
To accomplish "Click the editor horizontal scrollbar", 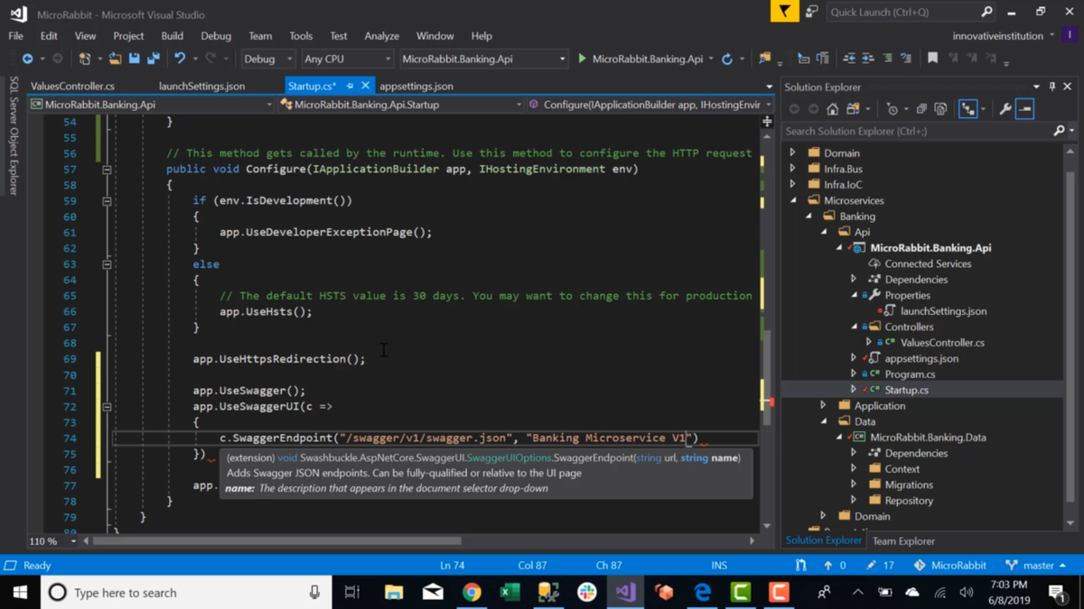I will (276, 541).
